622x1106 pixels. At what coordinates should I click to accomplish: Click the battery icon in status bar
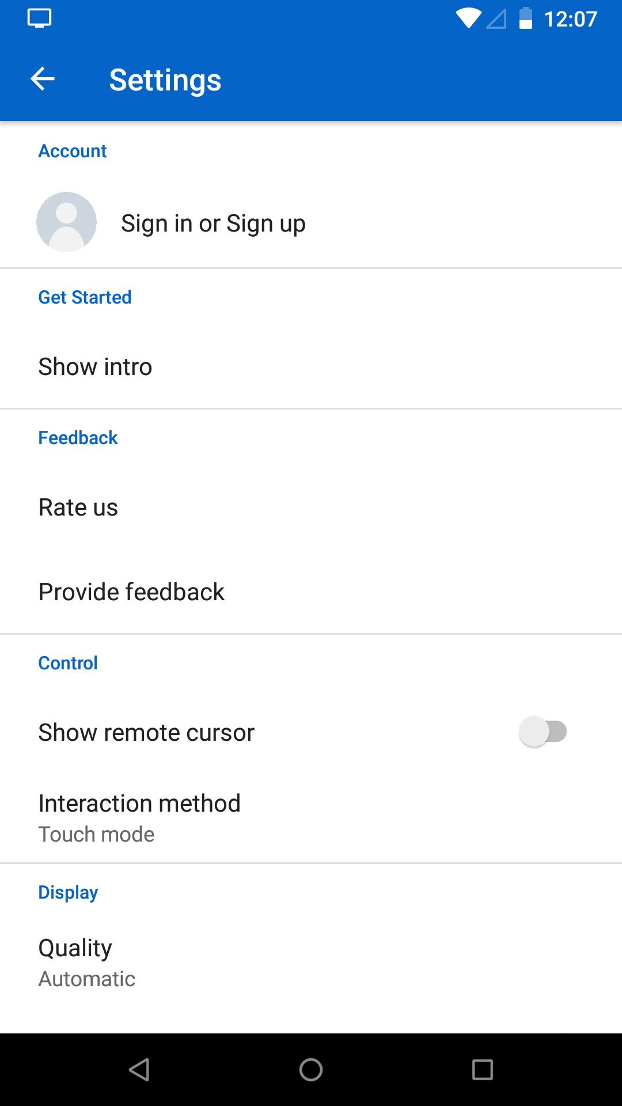click(x=526, y=18)
